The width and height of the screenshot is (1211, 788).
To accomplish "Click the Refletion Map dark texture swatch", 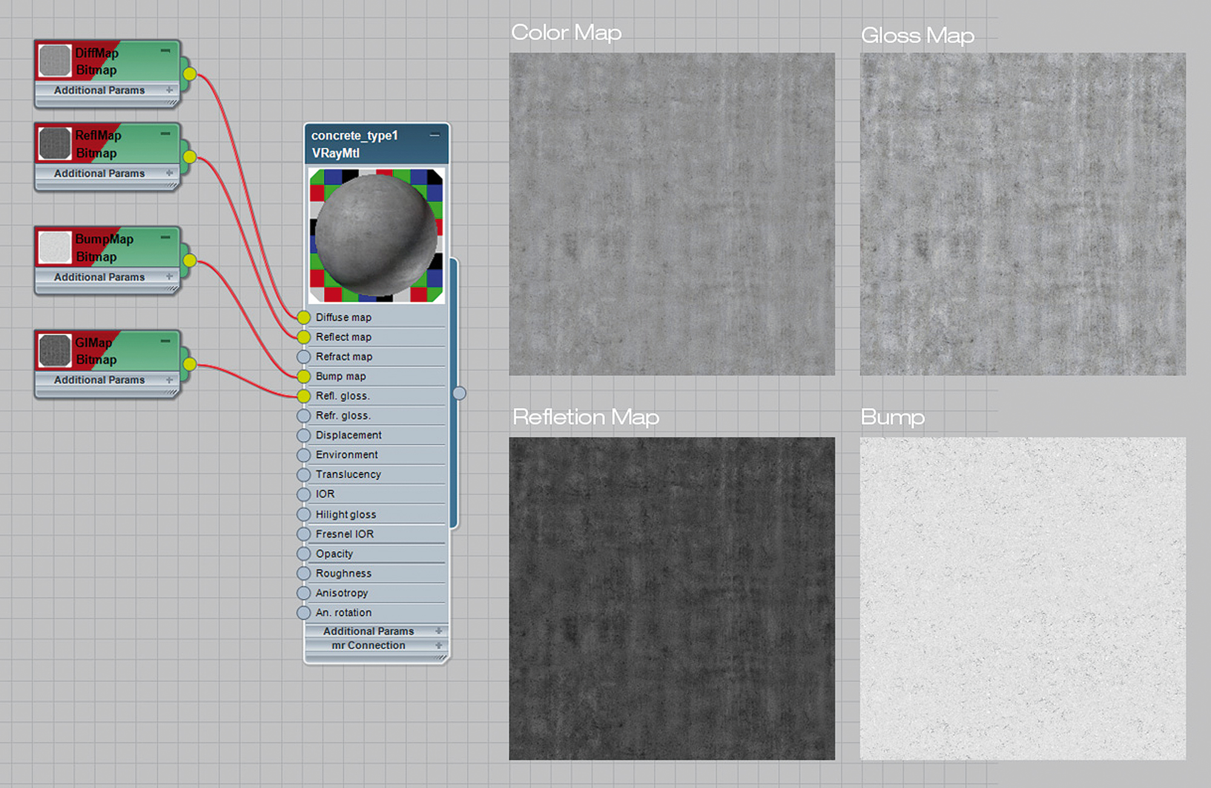I will click(671, 598).
